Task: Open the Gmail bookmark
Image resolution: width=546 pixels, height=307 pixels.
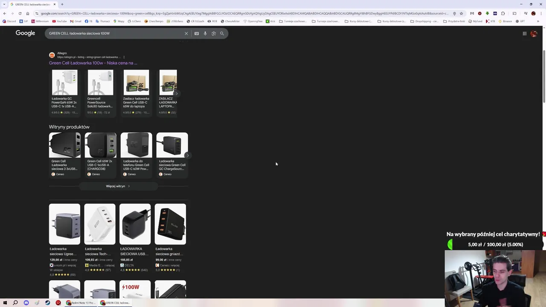Action: (76, 21)
